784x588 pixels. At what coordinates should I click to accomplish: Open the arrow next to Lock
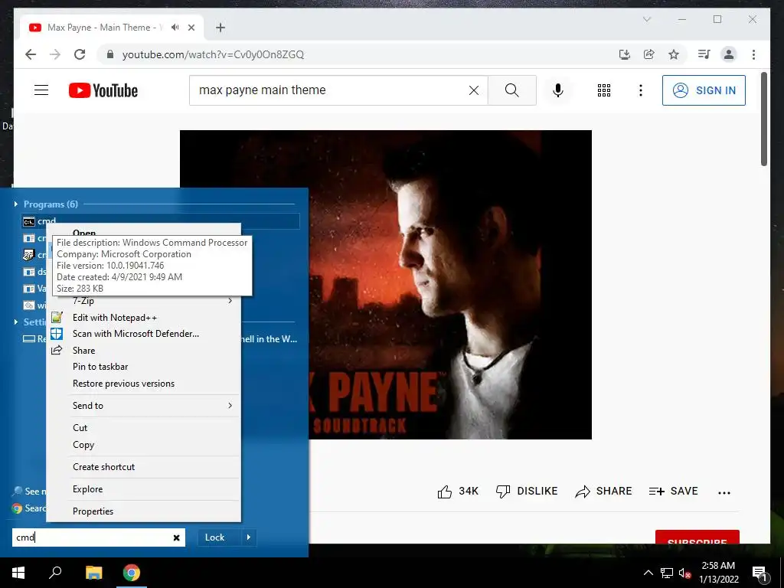coord(249,537)
